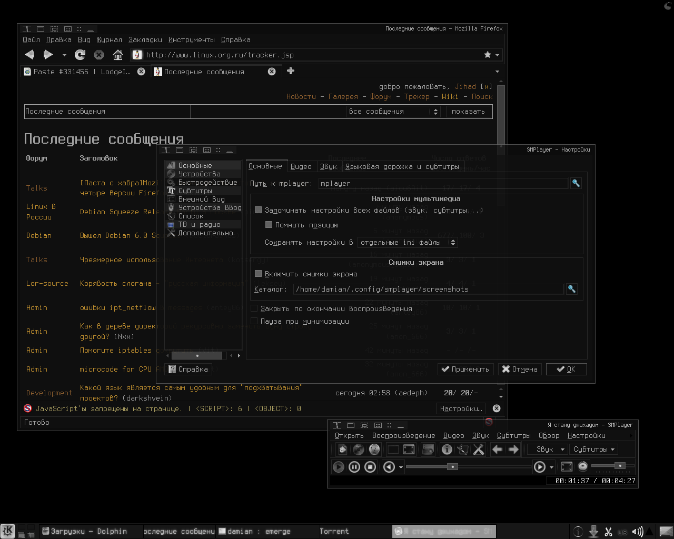Screen dimensions: 674x539
Task: Toggle the 'Помнить позицию' checkbox
Action: tap(269, 225)
